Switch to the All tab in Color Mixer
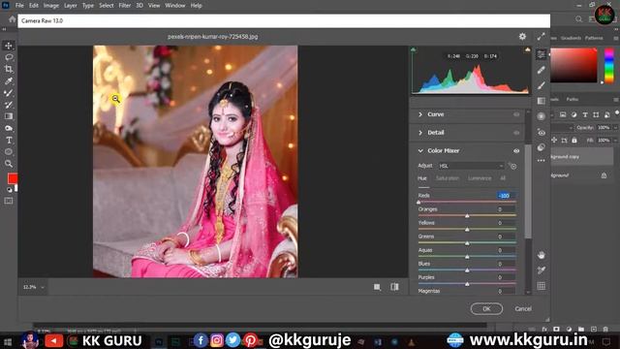 point(503,178)
